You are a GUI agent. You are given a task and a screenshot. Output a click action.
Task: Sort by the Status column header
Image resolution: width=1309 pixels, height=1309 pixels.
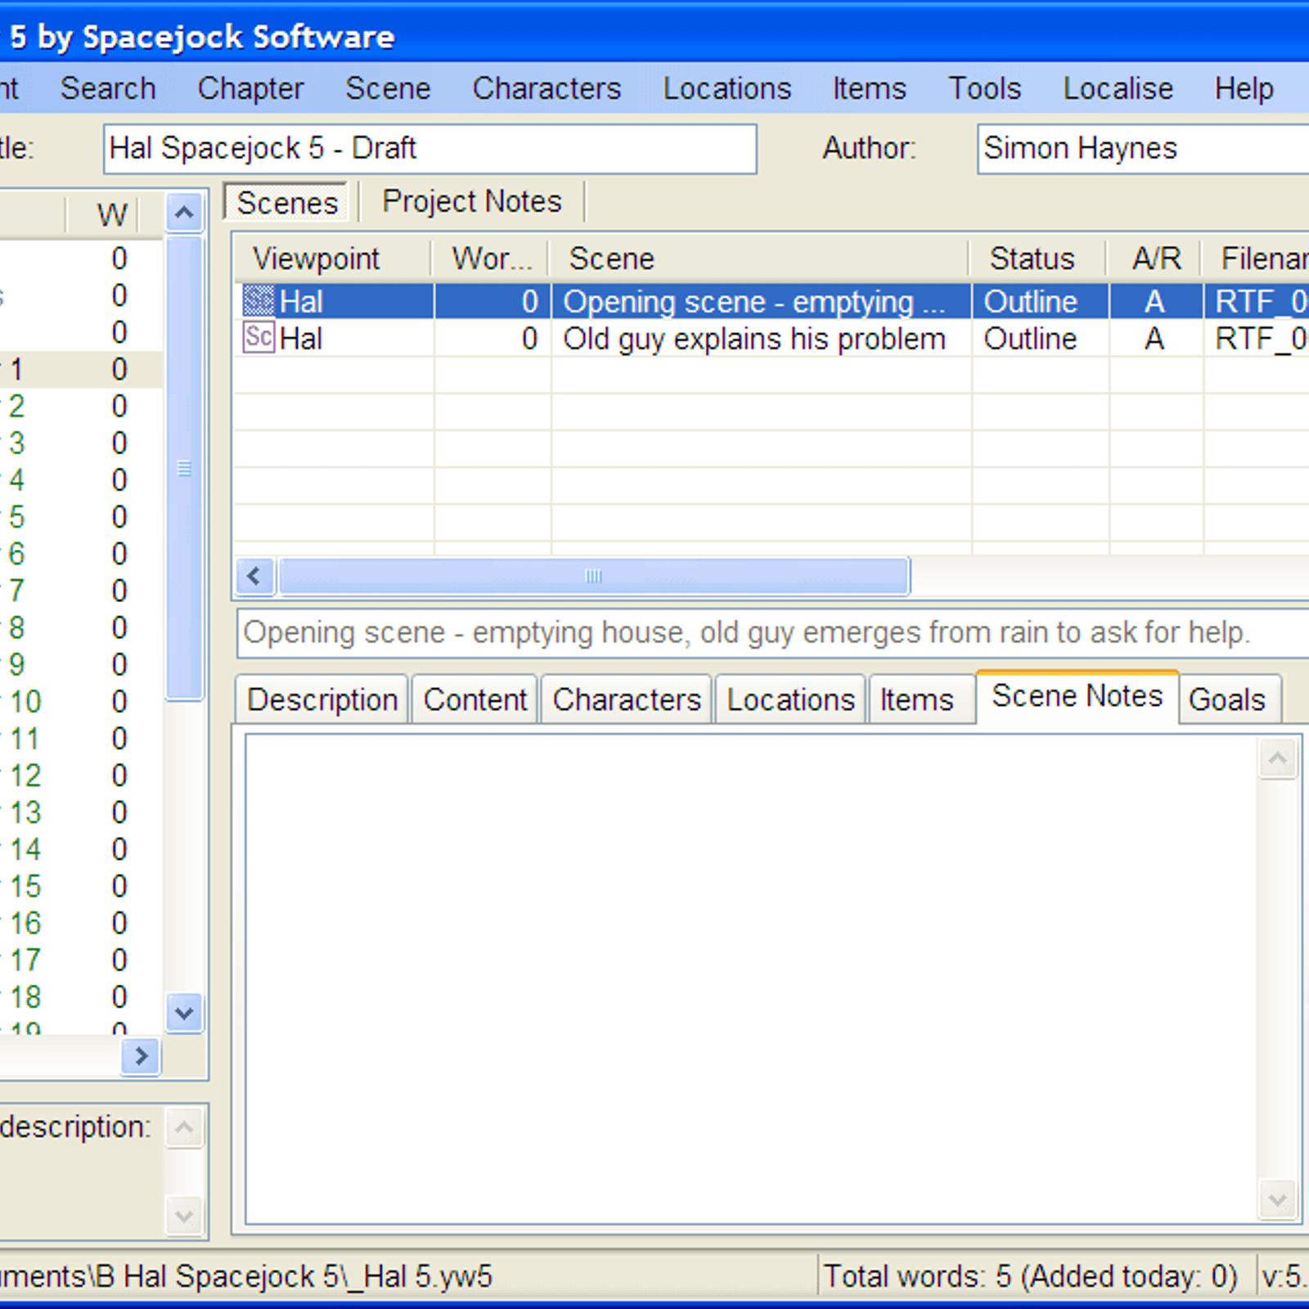pyautogui.click(x=1038, y=259)
